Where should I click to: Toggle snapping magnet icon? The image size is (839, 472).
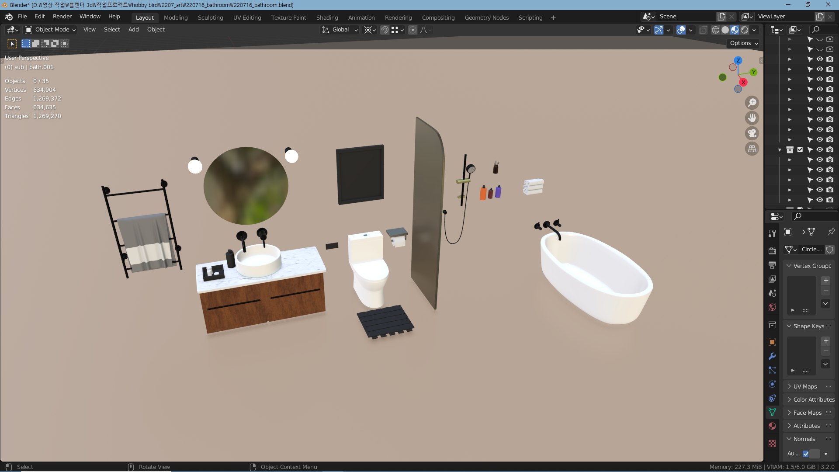[x=385, y=30]
